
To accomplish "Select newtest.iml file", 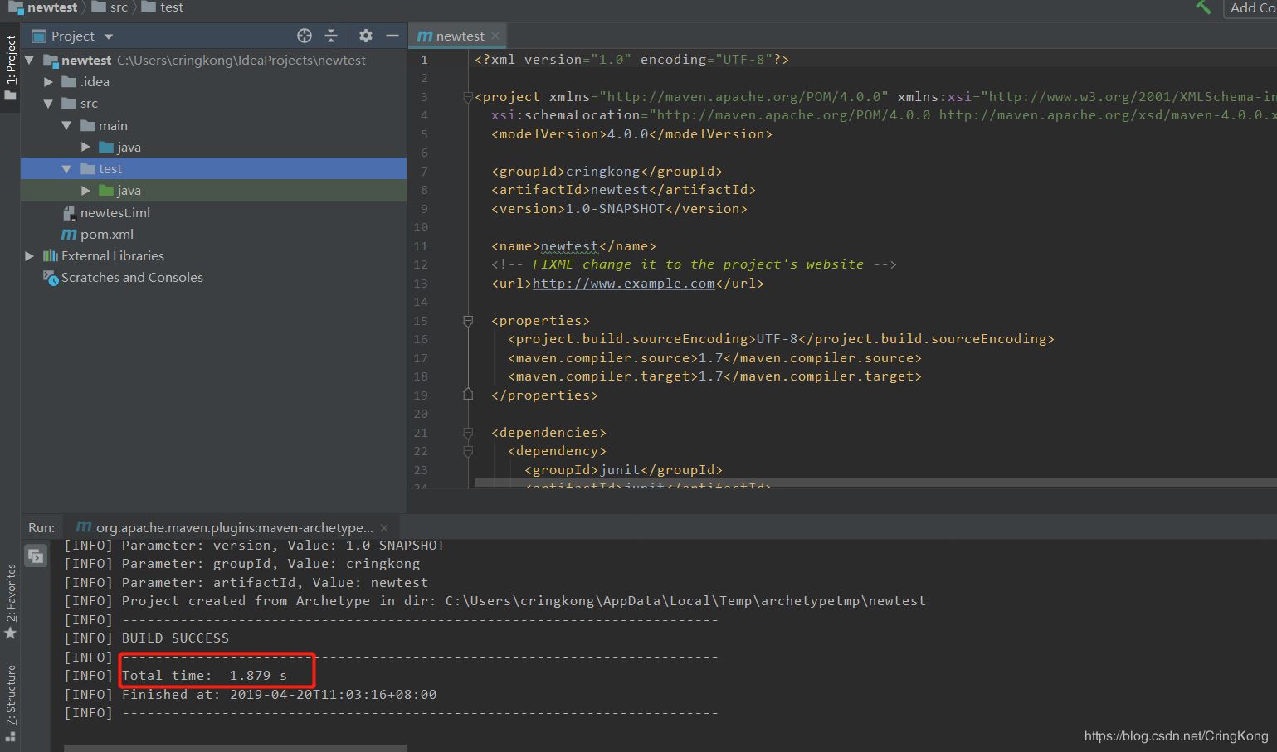I will (115, 212).
